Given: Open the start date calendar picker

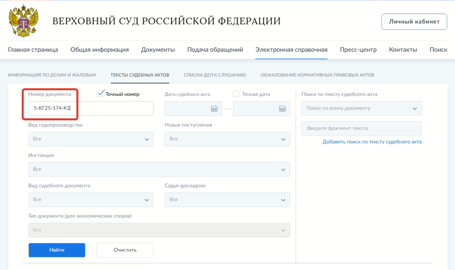Looking at the screenshot, I should click(x=214, y=108).
